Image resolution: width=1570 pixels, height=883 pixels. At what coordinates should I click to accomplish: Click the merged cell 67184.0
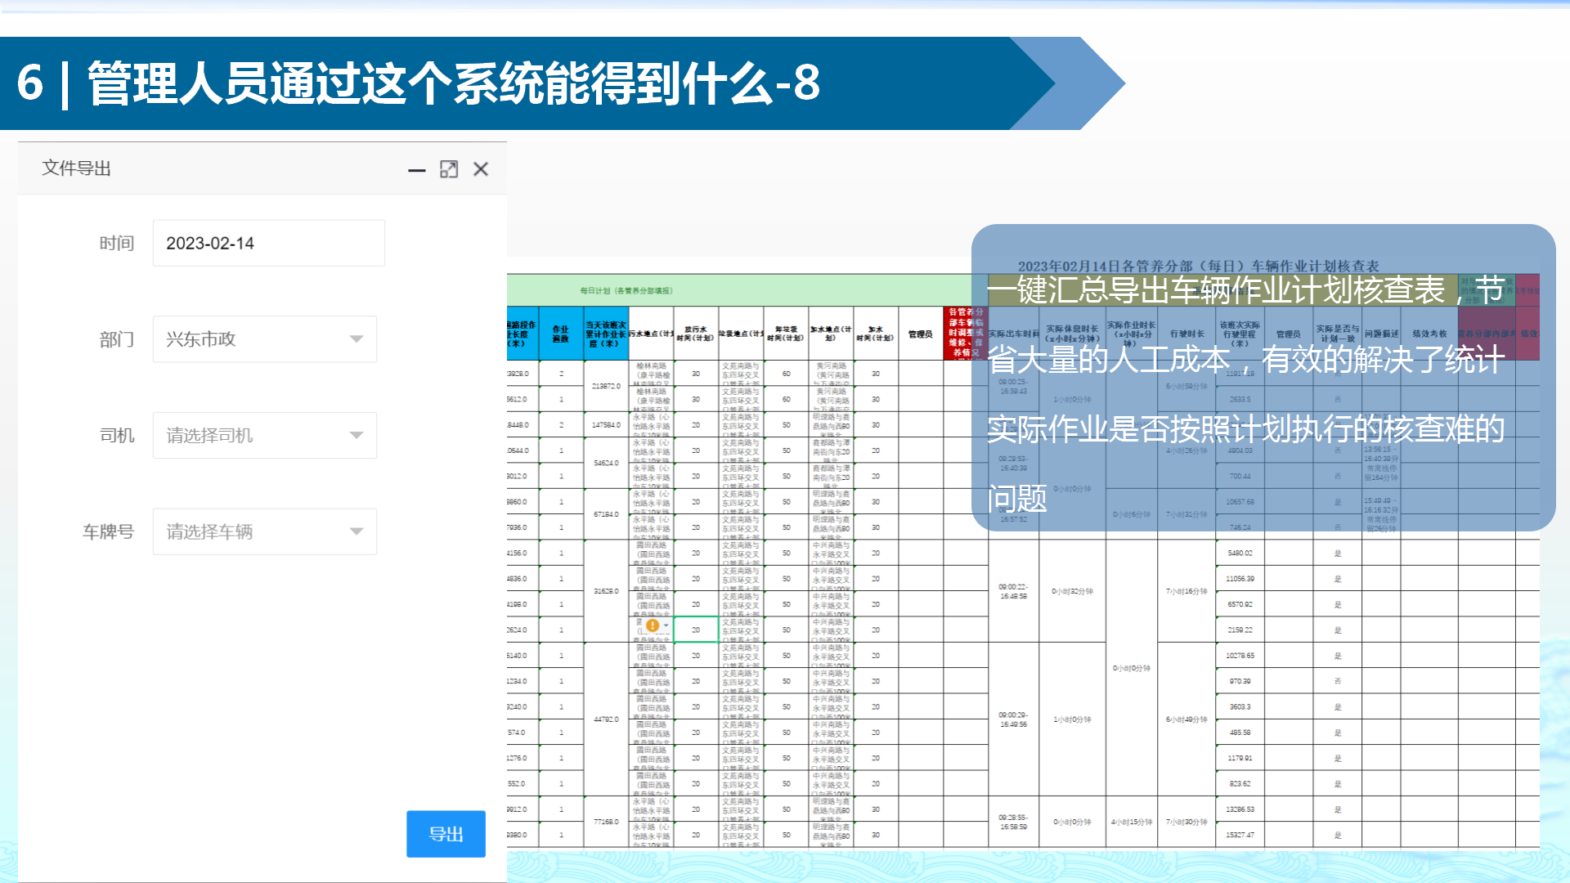pyautogui.click(x=606, y=514)
